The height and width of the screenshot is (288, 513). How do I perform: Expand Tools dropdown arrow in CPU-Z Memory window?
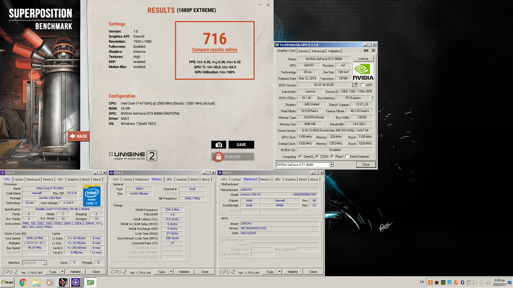[x=171, y=272]
